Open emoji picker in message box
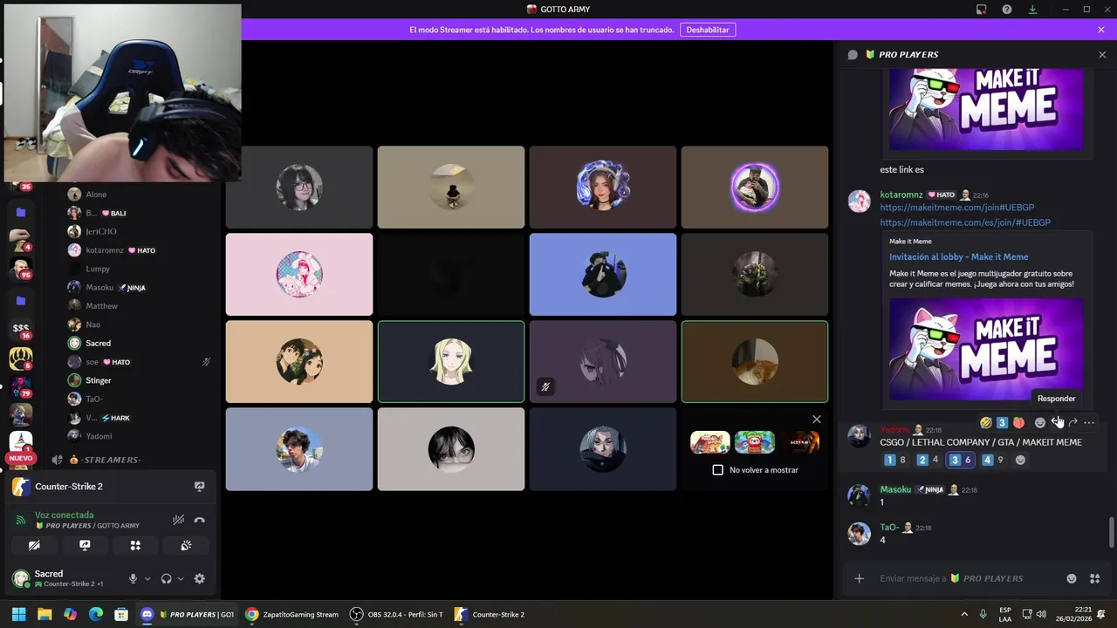The width and height of the screenshot is (1117, 628). point(1072,578)
